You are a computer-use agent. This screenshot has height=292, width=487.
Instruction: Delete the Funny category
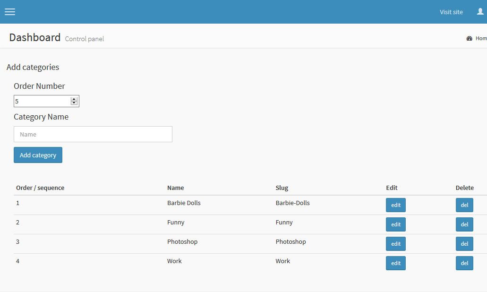coord(464,224)
